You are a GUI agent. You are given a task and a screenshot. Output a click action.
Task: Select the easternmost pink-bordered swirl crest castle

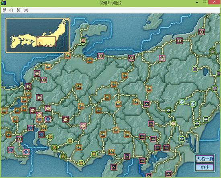point(83,126)
